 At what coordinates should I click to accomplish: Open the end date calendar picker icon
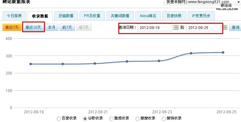[x=225, y=27]
